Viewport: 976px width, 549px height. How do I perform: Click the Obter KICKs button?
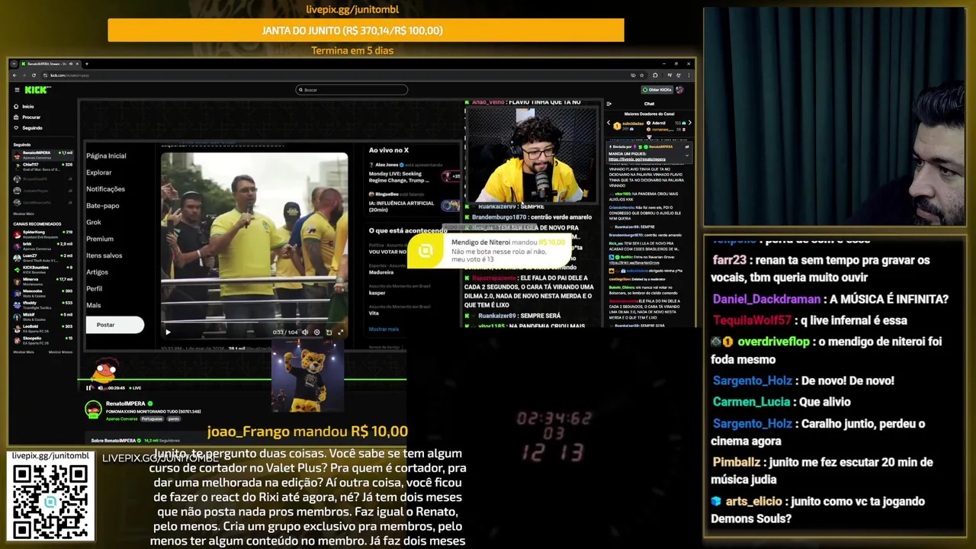tap(656, 90)
